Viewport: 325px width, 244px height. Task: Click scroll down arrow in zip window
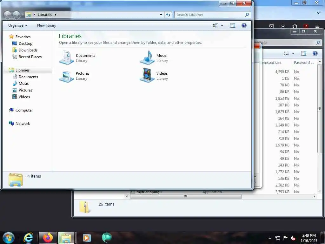(x=320, y=191)
